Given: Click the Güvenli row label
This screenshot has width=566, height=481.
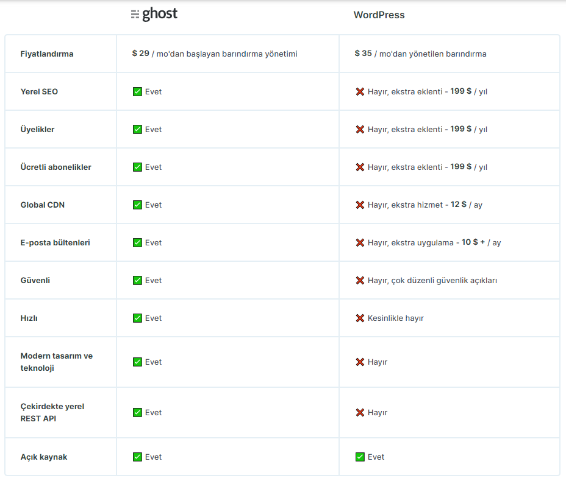Looking at the screenshot, I should click(x=35, y=280).
